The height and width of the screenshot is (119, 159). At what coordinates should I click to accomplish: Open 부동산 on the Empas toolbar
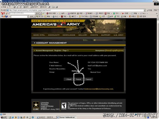click(x=132, y=17)
